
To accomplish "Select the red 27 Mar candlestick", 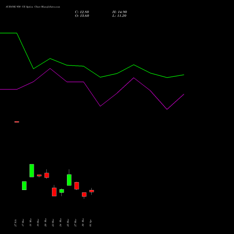I will coord(77,186).
